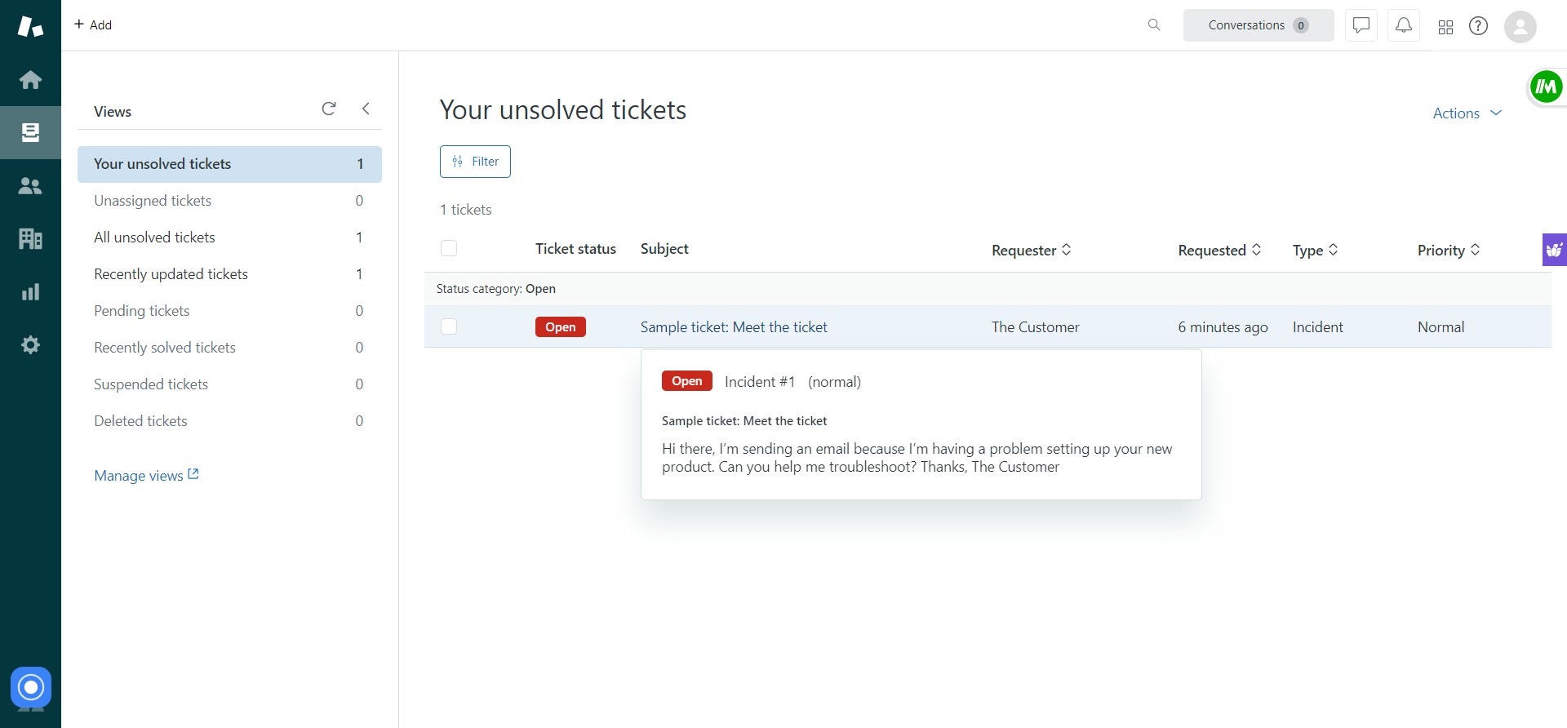Check the Sample ticket row checkbox
1567x728 pixels.
click(x=450, y=326)
